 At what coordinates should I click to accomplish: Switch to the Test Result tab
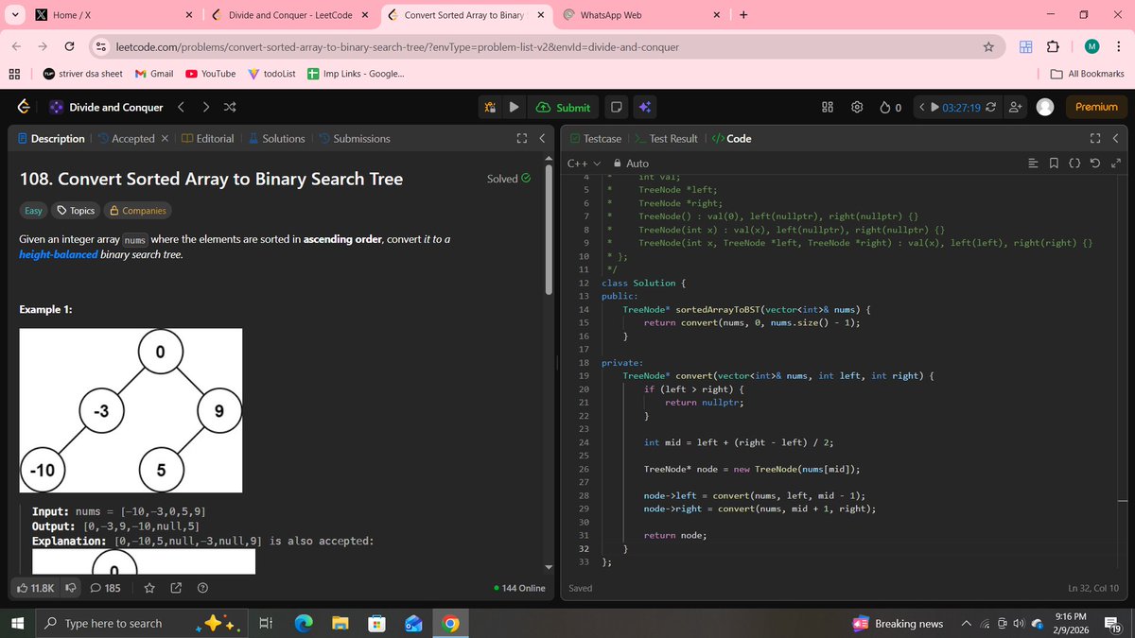point(666,138)
